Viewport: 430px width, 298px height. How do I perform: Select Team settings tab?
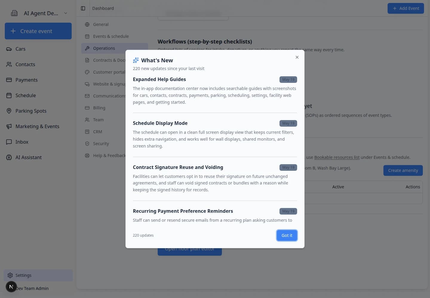pos(103,120)
